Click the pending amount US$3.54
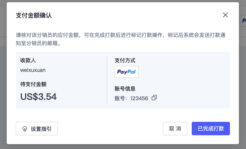Image resolution: width=246 pixels, height=149 pixels. [39, 96]
